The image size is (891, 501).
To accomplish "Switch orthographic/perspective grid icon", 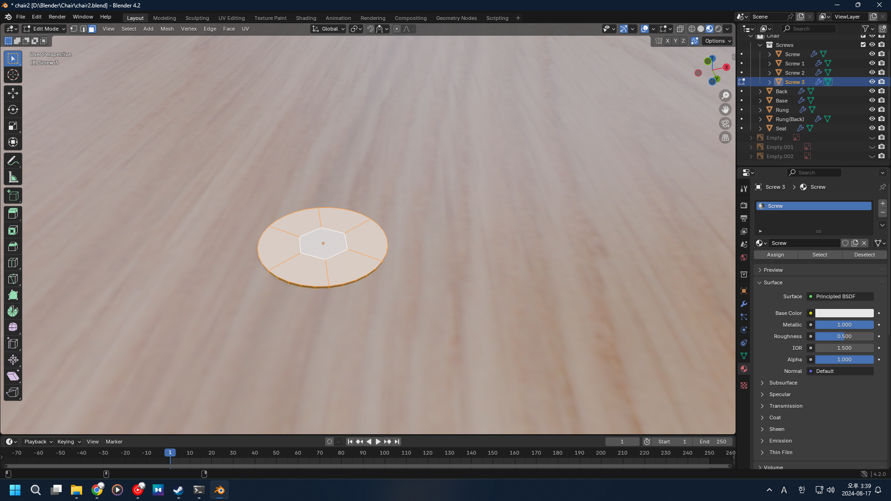I will click(725, 137).
